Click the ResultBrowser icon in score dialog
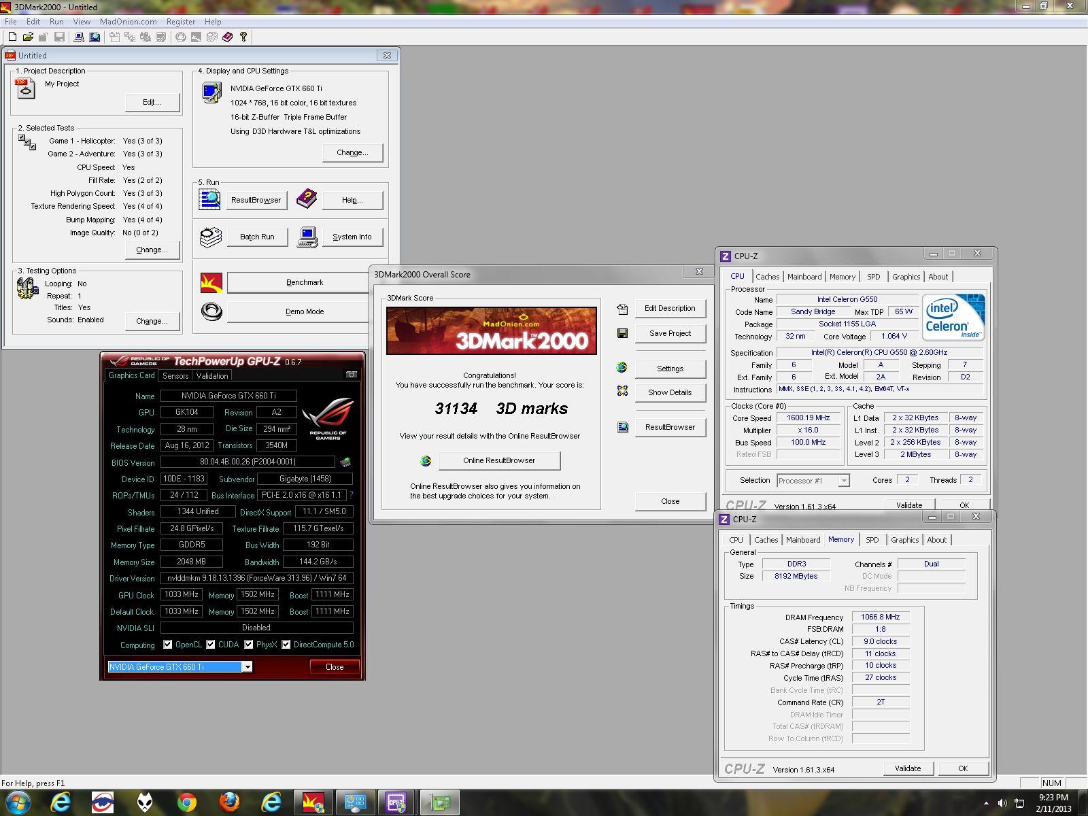The height and width of the screenshot is (816, 1088). [x=622, y=427]
